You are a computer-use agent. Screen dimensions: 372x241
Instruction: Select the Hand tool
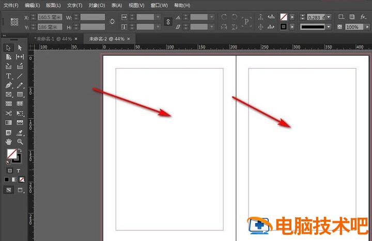(9, 142)
